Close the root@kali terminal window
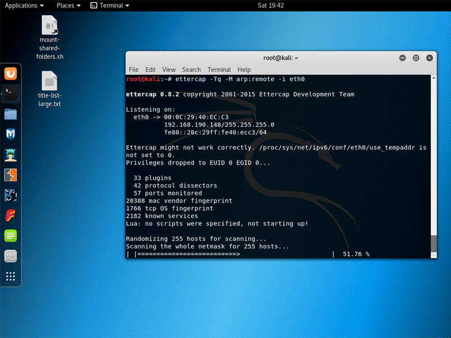The width and height of the screenshot is (451, 338). coord(430,58)
